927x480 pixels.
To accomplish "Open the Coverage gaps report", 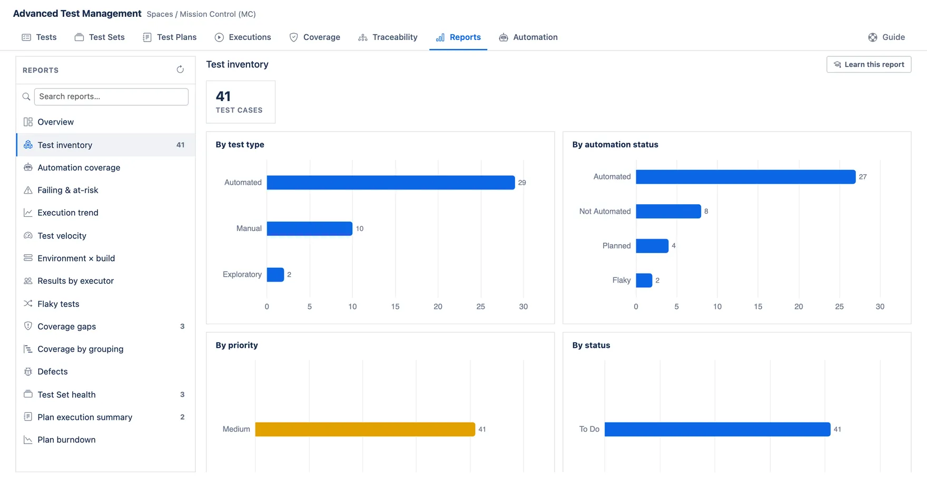I will 106,326.
